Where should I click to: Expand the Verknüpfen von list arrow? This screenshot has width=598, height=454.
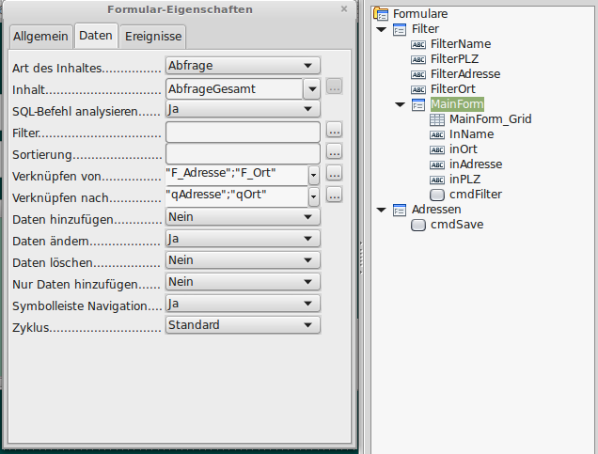(313, 176)
